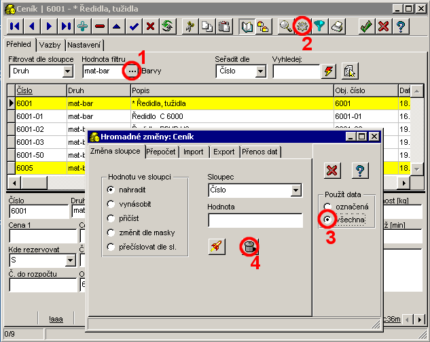Viewport: 430px width, 342px height.
Task: Click the printer icon in toolbar
Action: point(337,27)
